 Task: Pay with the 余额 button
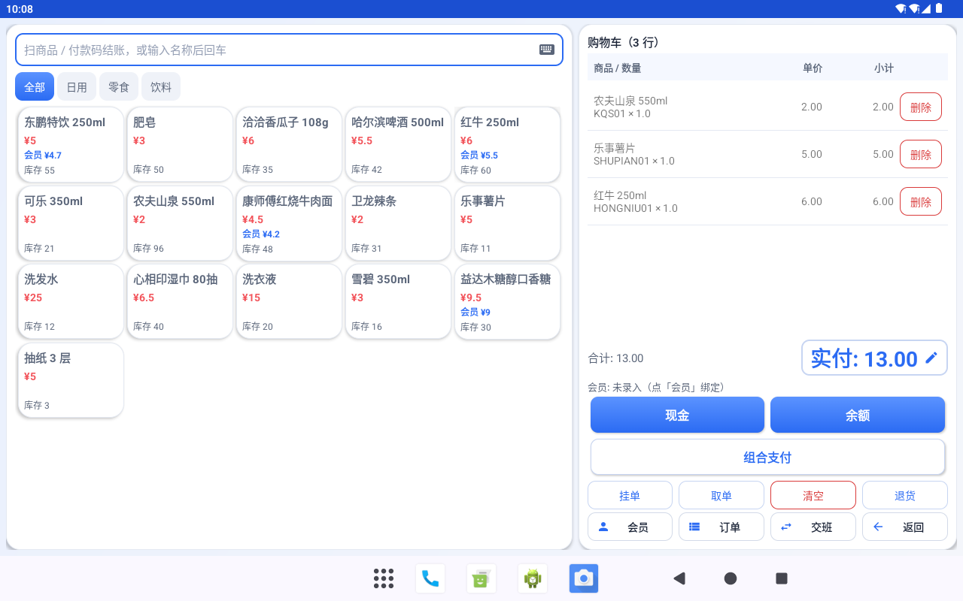(858, 415)
